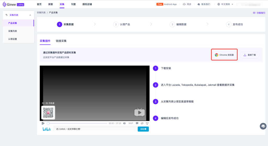Click step 1 采集数据
Screen dimensions: 268x146
click(x=65, y=24)
